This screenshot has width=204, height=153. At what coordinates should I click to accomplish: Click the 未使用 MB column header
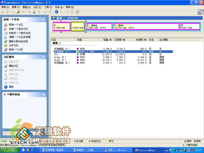(x=137, y=40)
